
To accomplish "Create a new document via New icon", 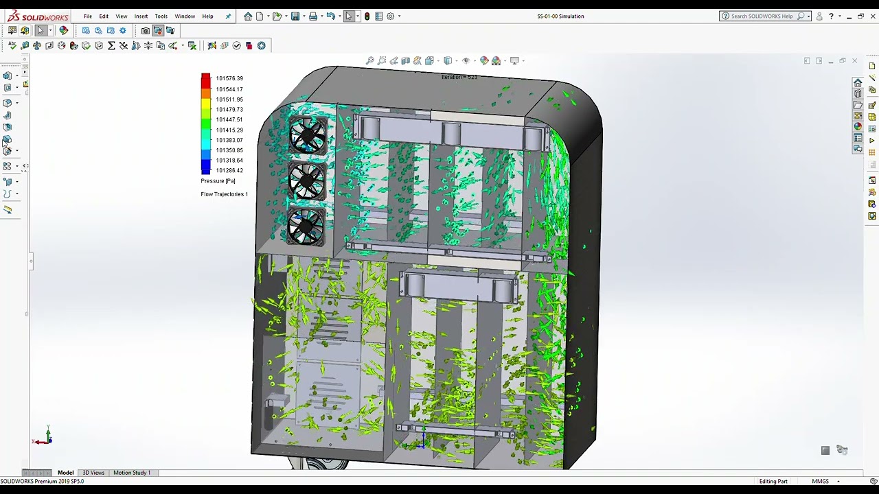I will pos(260,16).
